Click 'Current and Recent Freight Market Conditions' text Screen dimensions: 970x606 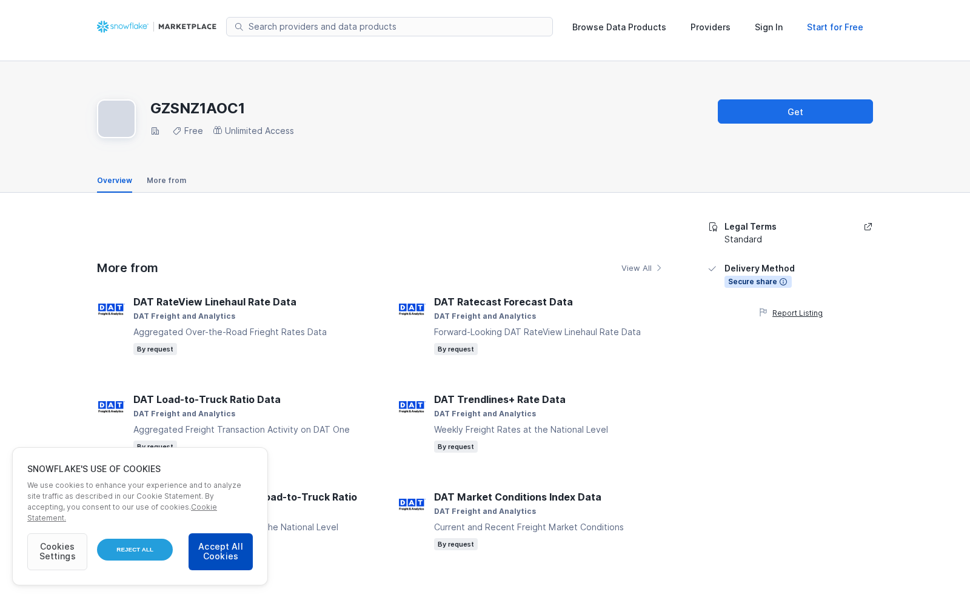coord(529,527)
